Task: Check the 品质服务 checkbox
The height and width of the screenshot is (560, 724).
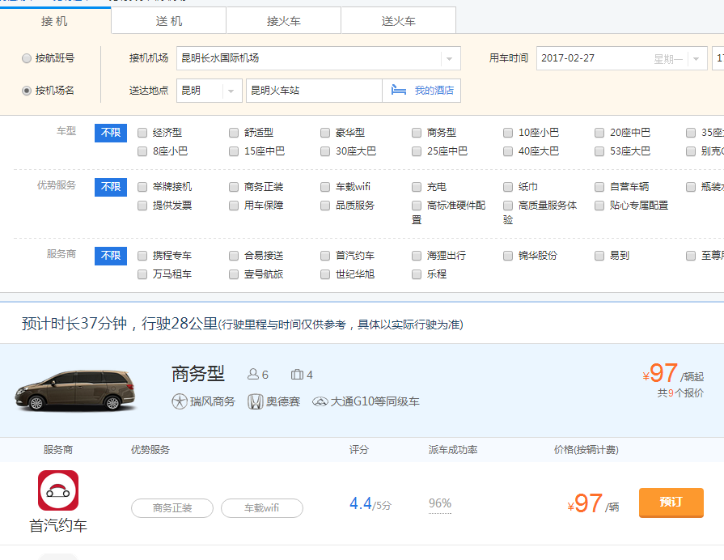Action: coord(325,206)
